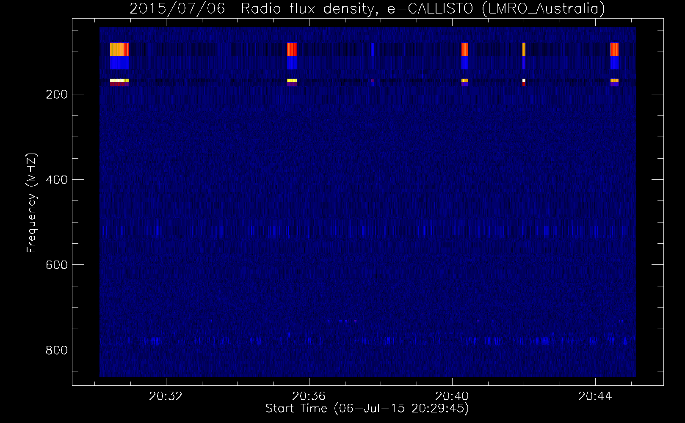Click the 'Start Time (06-Jul-15 20:29:45)' label
This screenshot has height=423, width=685.
[x=367, y=409]
